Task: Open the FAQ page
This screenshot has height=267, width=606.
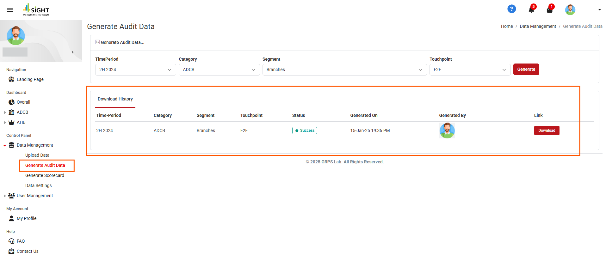Action: (x=21, y=241)
